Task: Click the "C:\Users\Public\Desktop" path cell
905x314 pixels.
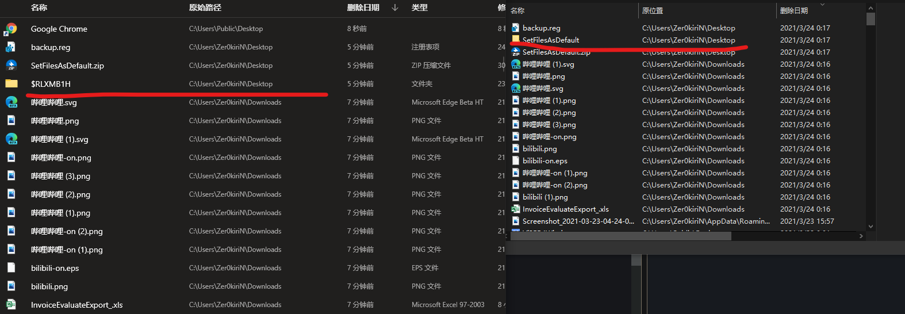Action: tap(226, 29)
